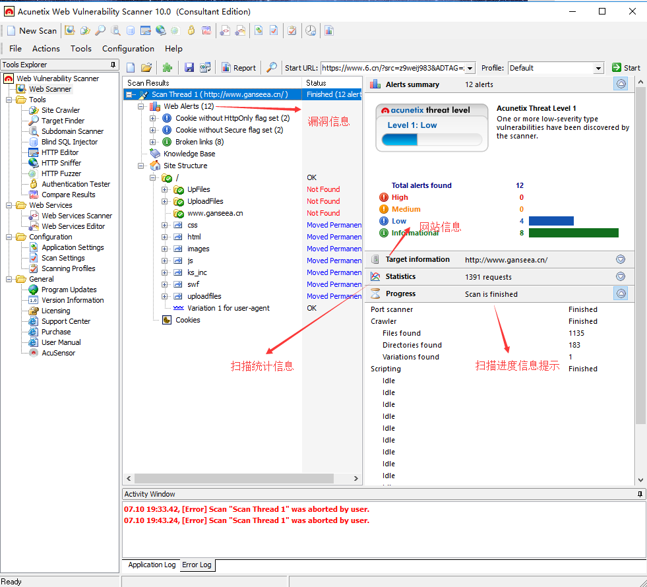This screenshot has width=647, height=587.
Task: Select Web Scanner in Tools Explorer
Action: point(50,89)
